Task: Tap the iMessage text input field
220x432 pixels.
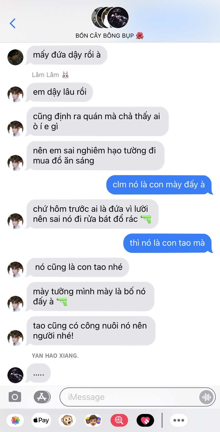Action: (137, 397)
